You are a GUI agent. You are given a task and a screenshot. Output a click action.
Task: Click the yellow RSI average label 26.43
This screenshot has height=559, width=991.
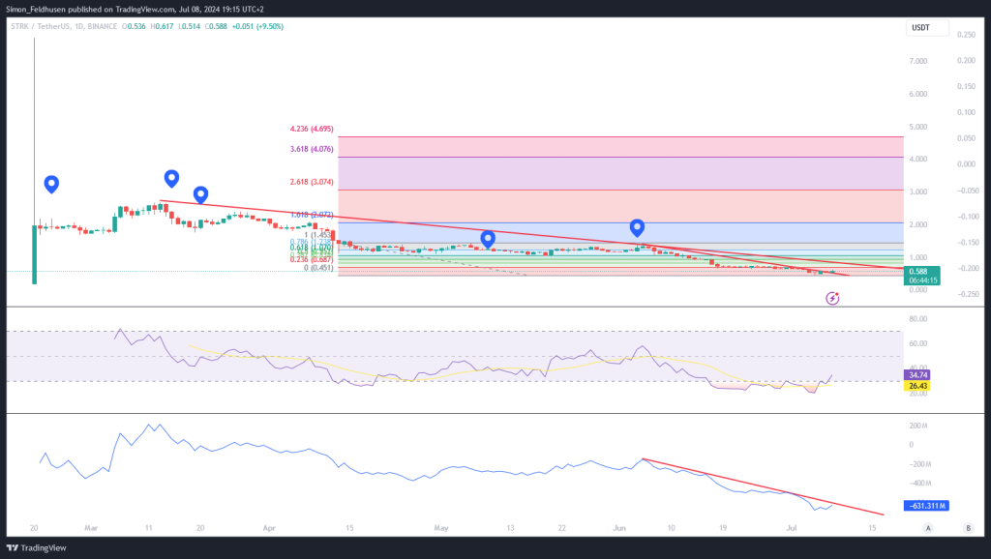click(917, 386)
